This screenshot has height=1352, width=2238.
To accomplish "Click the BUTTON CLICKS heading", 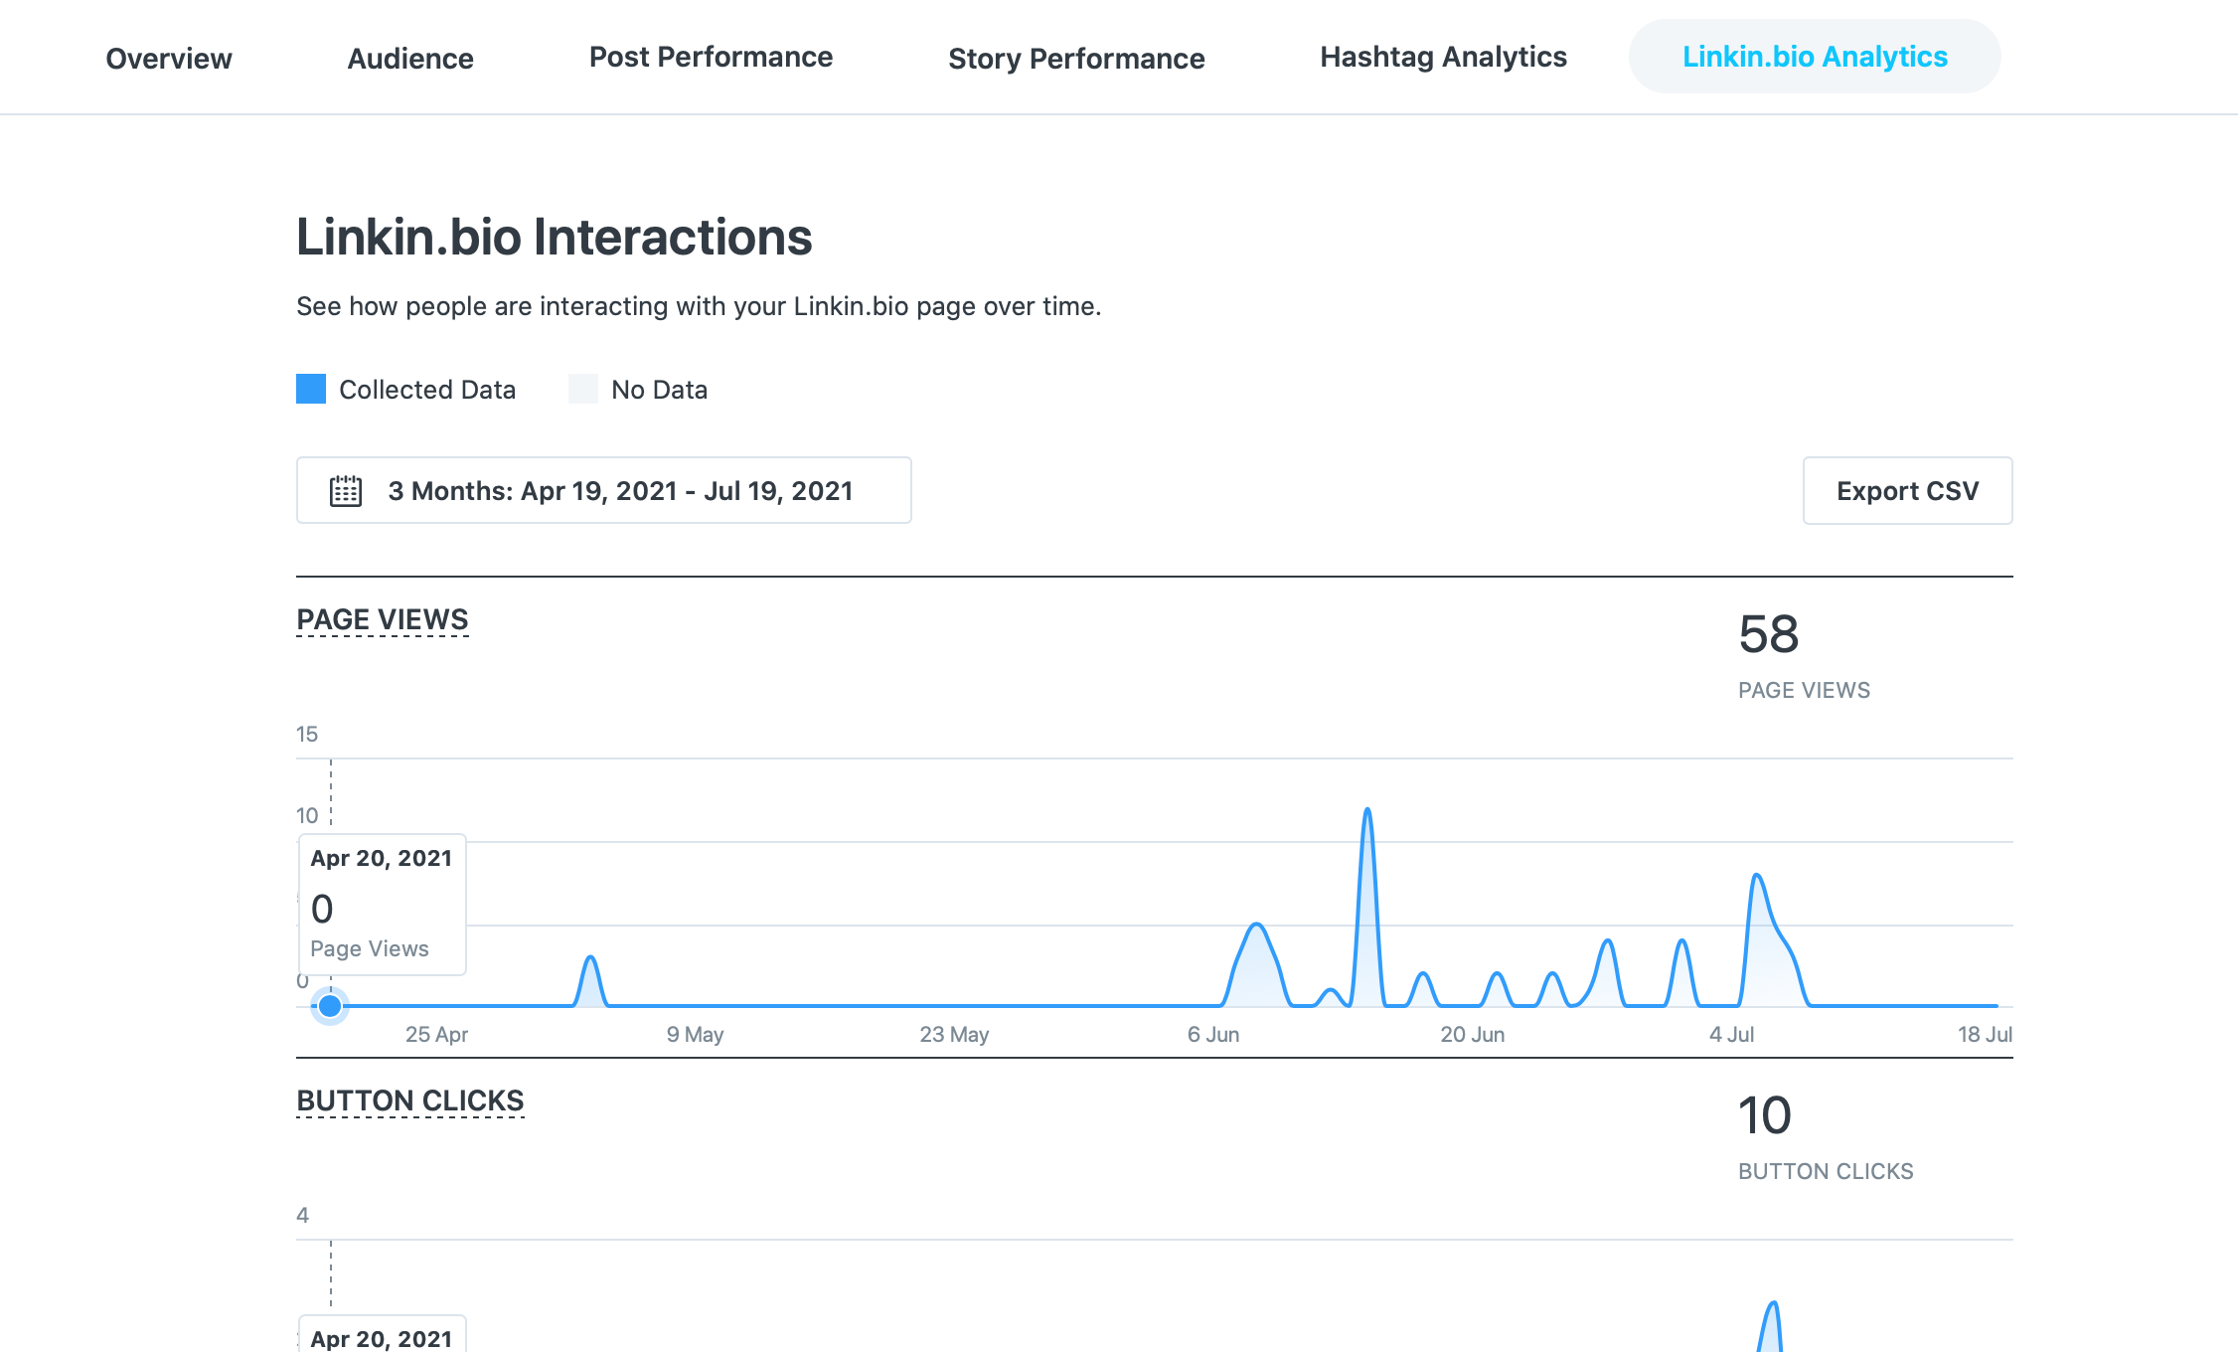I will pyautogui.click(x=410, y=1100).
